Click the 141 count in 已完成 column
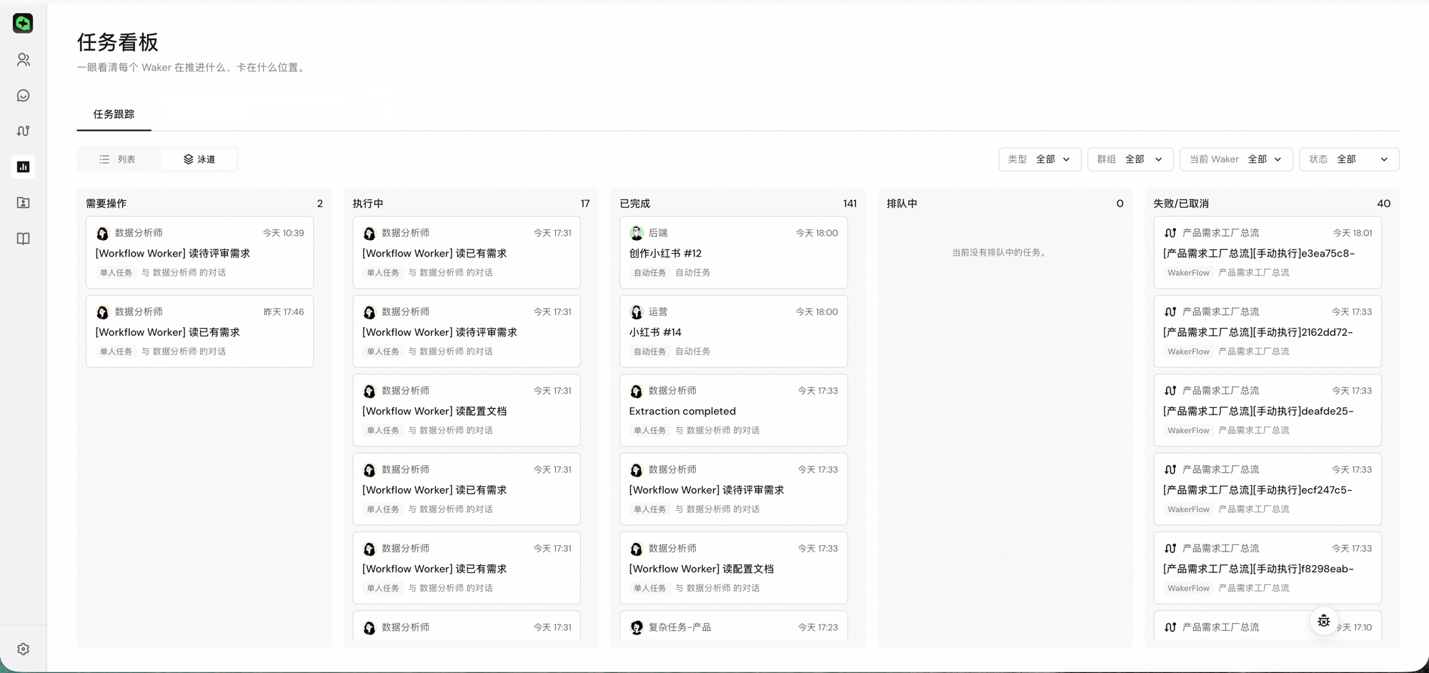This screenshot has height=673, width=1429. point(850,204)
